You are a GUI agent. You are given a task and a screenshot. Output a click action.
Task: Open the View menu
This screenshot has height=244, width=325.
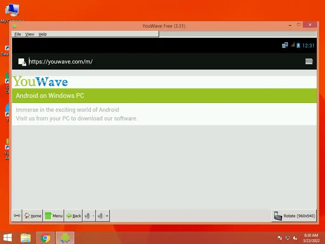[30, 34]
